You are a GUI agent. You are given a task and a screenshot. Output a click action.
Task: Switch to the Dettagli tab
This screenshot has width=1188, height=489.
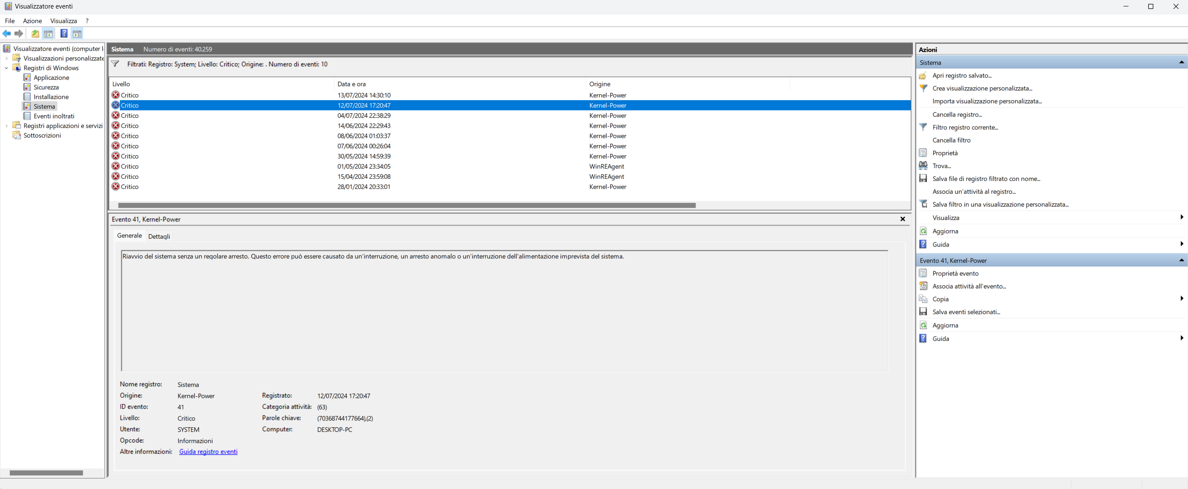[159, 236]
